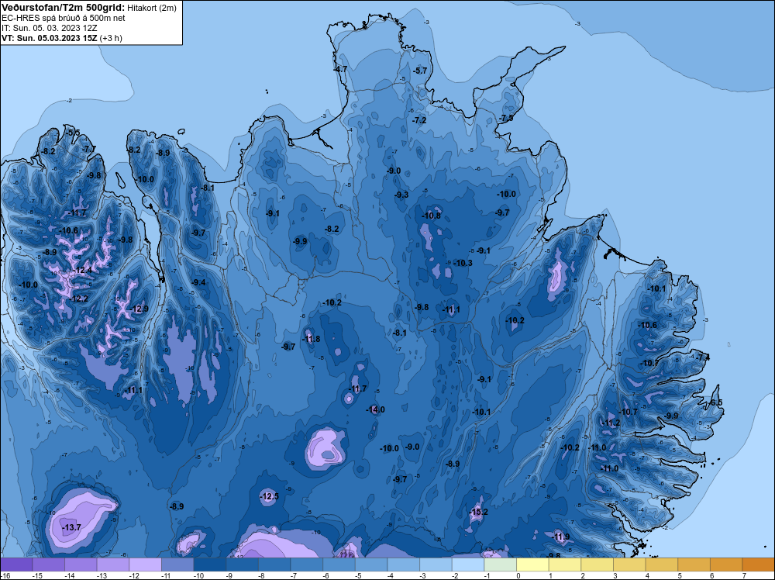
Task: Click the "Hitakort (2m)" label
Action: [152, 8]
